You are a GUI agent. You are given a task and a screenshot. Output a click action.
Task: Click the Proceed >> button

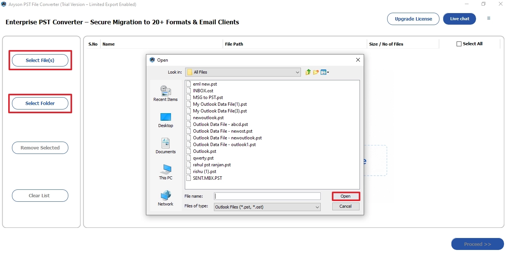click(478, 244)
